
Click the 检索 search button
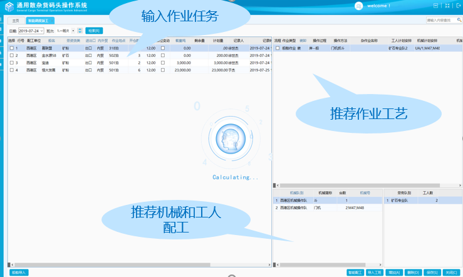point(93,30)
